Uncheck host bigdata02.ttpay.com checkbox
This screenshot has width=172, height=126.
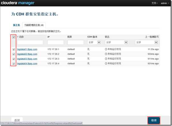(x=14, y=54)
